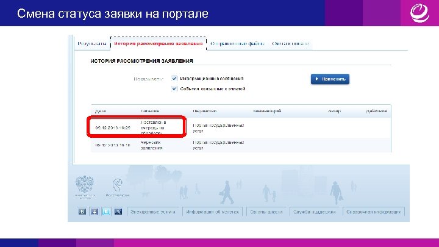This screenshot has width=439, height=247.
Task: Toggle the События, связанные с оплатой checkbox
Action: (174, 89)
